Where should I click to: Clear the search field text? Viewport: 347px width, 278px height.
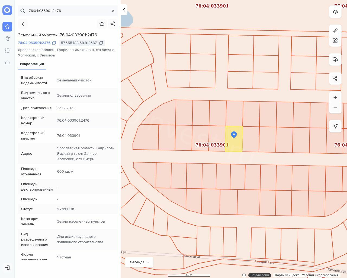tap(113, 11)
